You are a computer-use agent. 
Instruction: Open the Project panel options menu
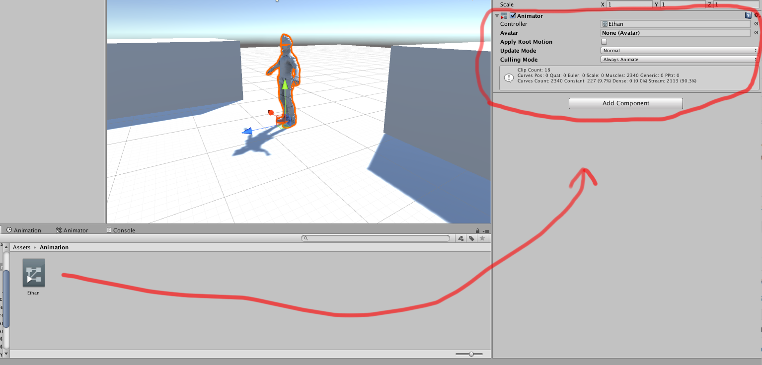pos(486,231)
